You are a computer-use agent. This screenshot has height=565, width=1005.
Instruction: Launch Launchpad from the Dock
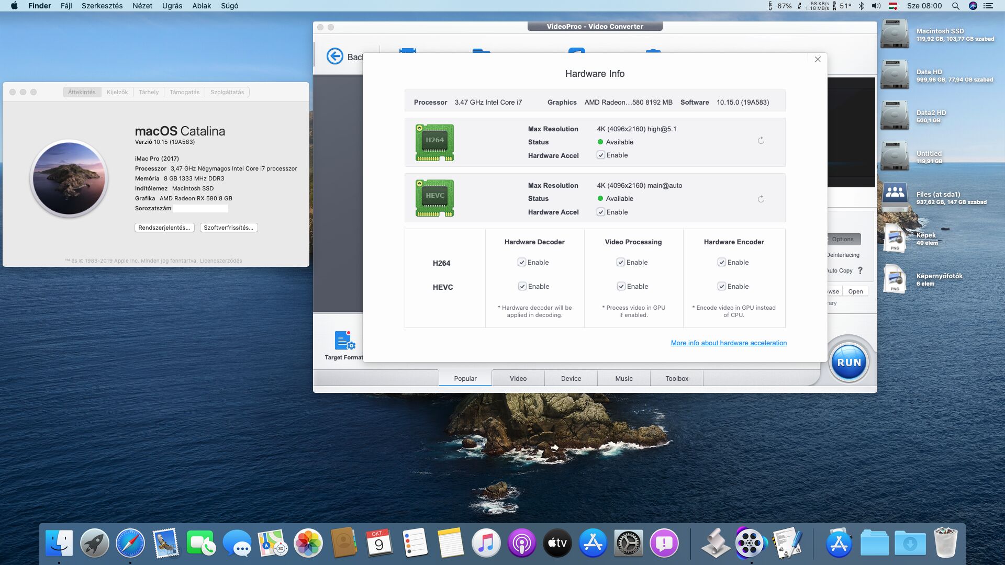[x=95, y=543]
